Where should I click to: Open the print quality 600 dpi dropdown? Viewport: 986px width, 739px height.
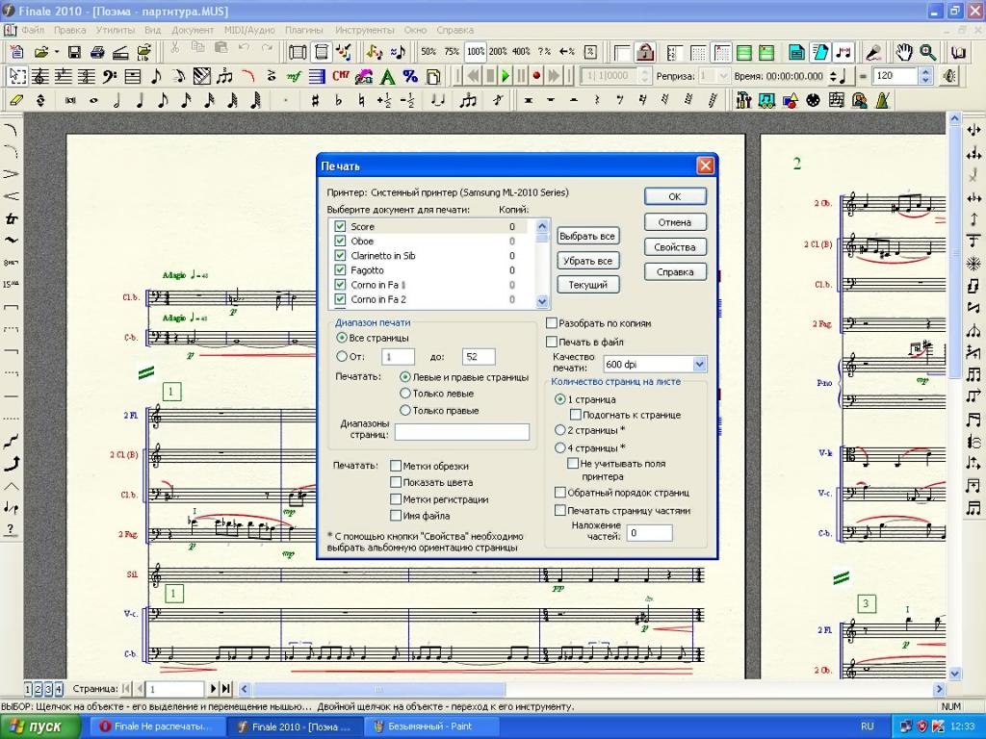(x=699, y=365)
